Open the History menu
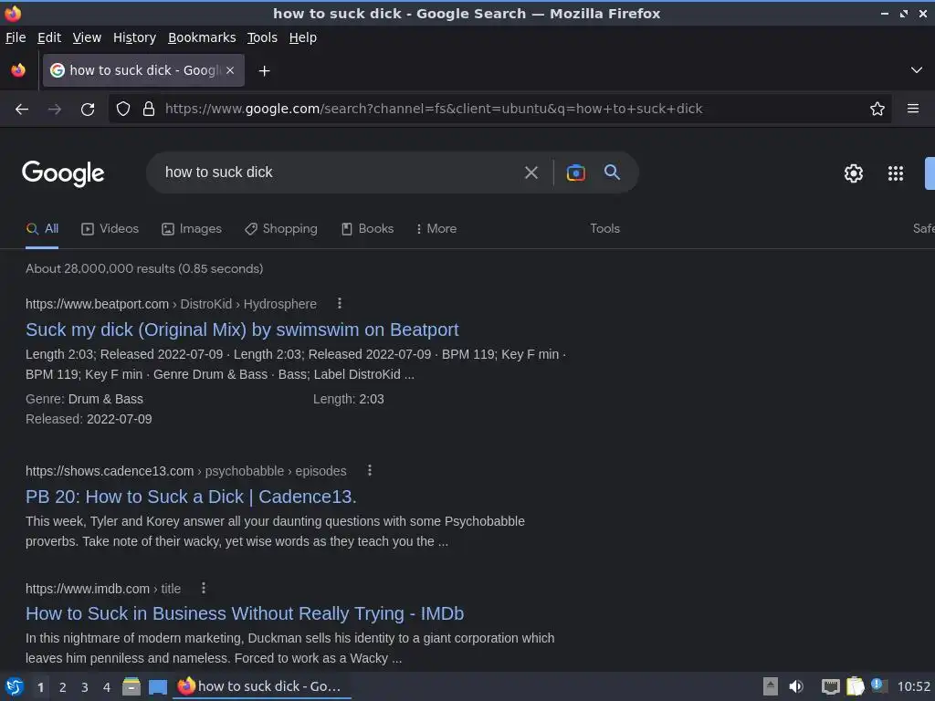 (x=135, y=37)
